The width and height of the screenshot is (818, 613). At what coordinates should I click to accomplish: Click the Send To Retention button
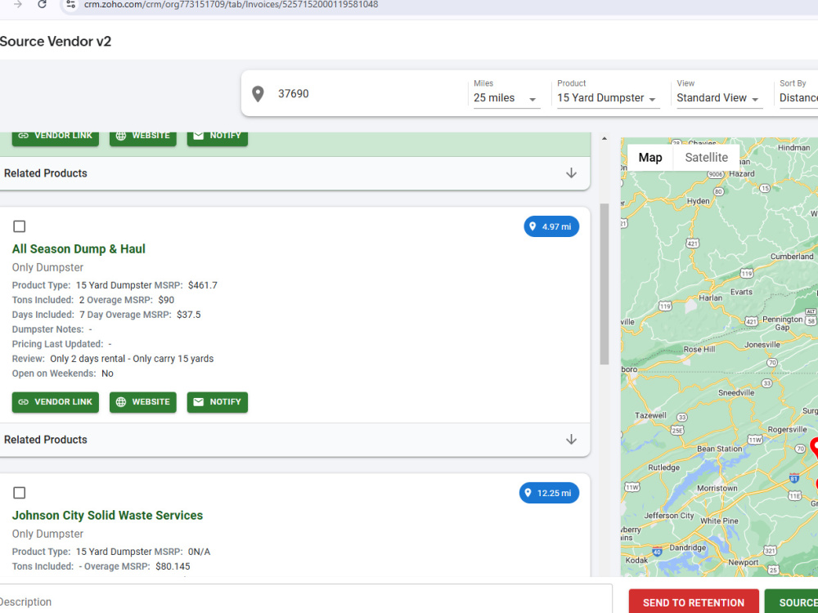click(694, 602)
